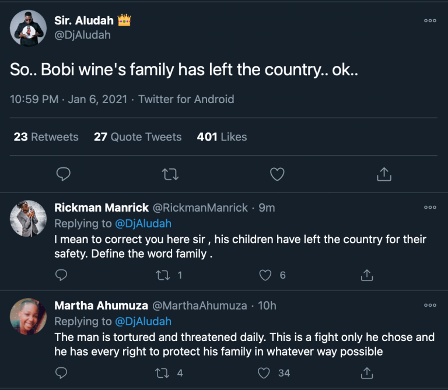Retweet Rickman Manrick's reply
The image size is (448, 390).
163,275
